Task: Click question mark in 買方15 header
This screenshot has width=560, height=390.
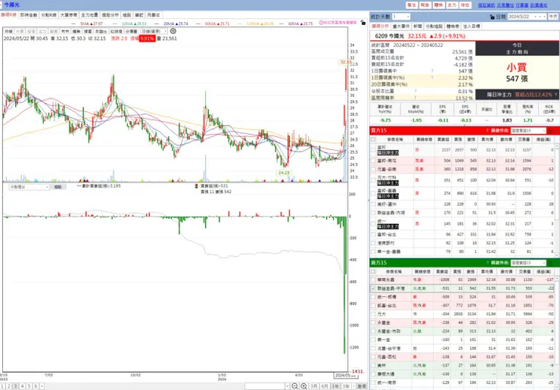Action: 487,131
